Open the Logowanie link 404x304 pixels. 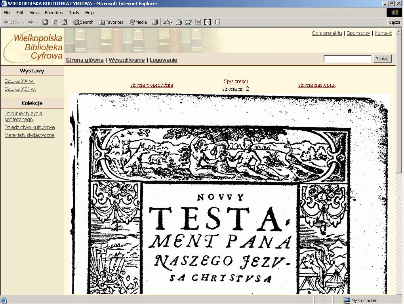pyautogui.click(x=163, y=60)
